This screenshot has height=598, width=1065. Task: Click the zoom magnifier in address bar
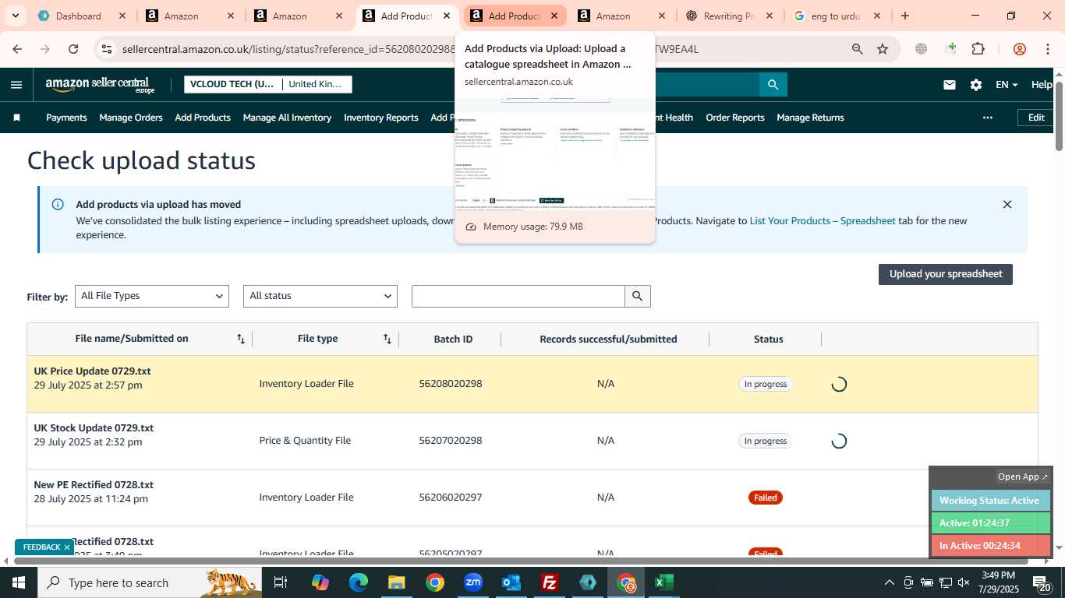(857, 49)
